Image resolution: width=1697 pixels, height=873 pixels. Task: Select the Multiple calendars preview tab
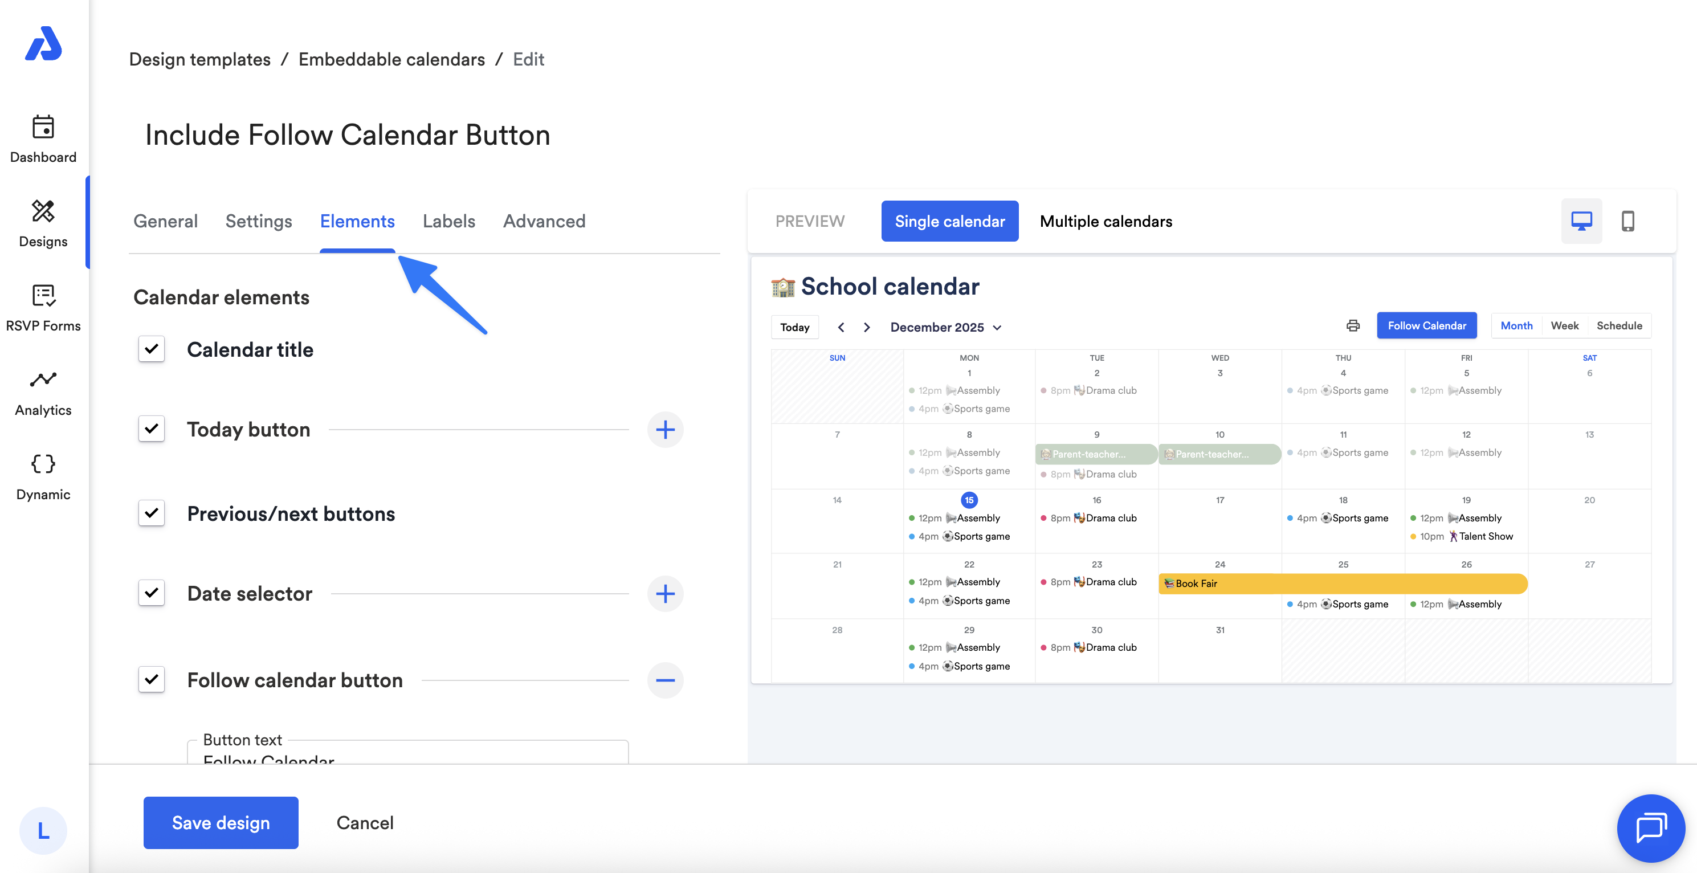click(x=1106, y=221)
